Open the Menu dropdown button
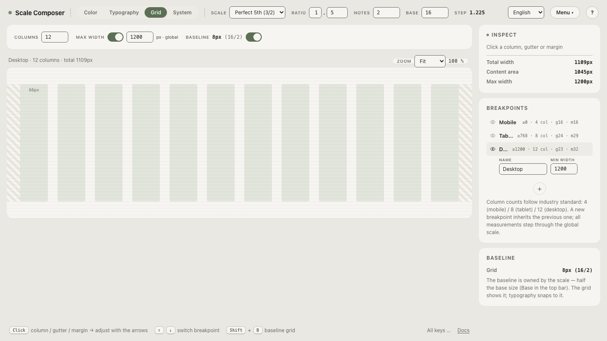The image size is (607, 341). pyautogui.click(x=565, y=13)
